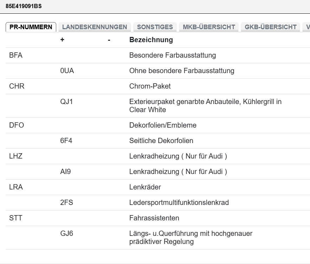Image resolution: width=310 pixels, height=264 pixels.
Task: Click the plus column header
Action: click(62, 40)
